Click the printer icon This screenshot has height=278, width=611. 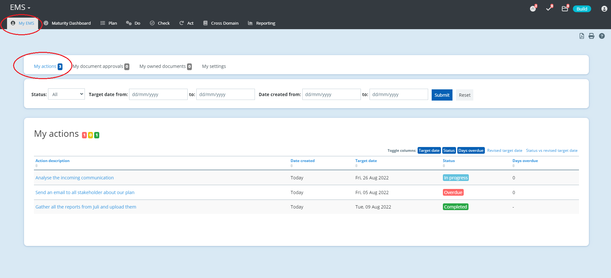tap(591, 36)
